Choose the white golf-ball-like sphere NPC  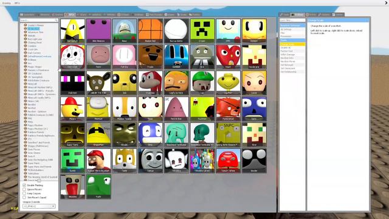coord(176,31)
